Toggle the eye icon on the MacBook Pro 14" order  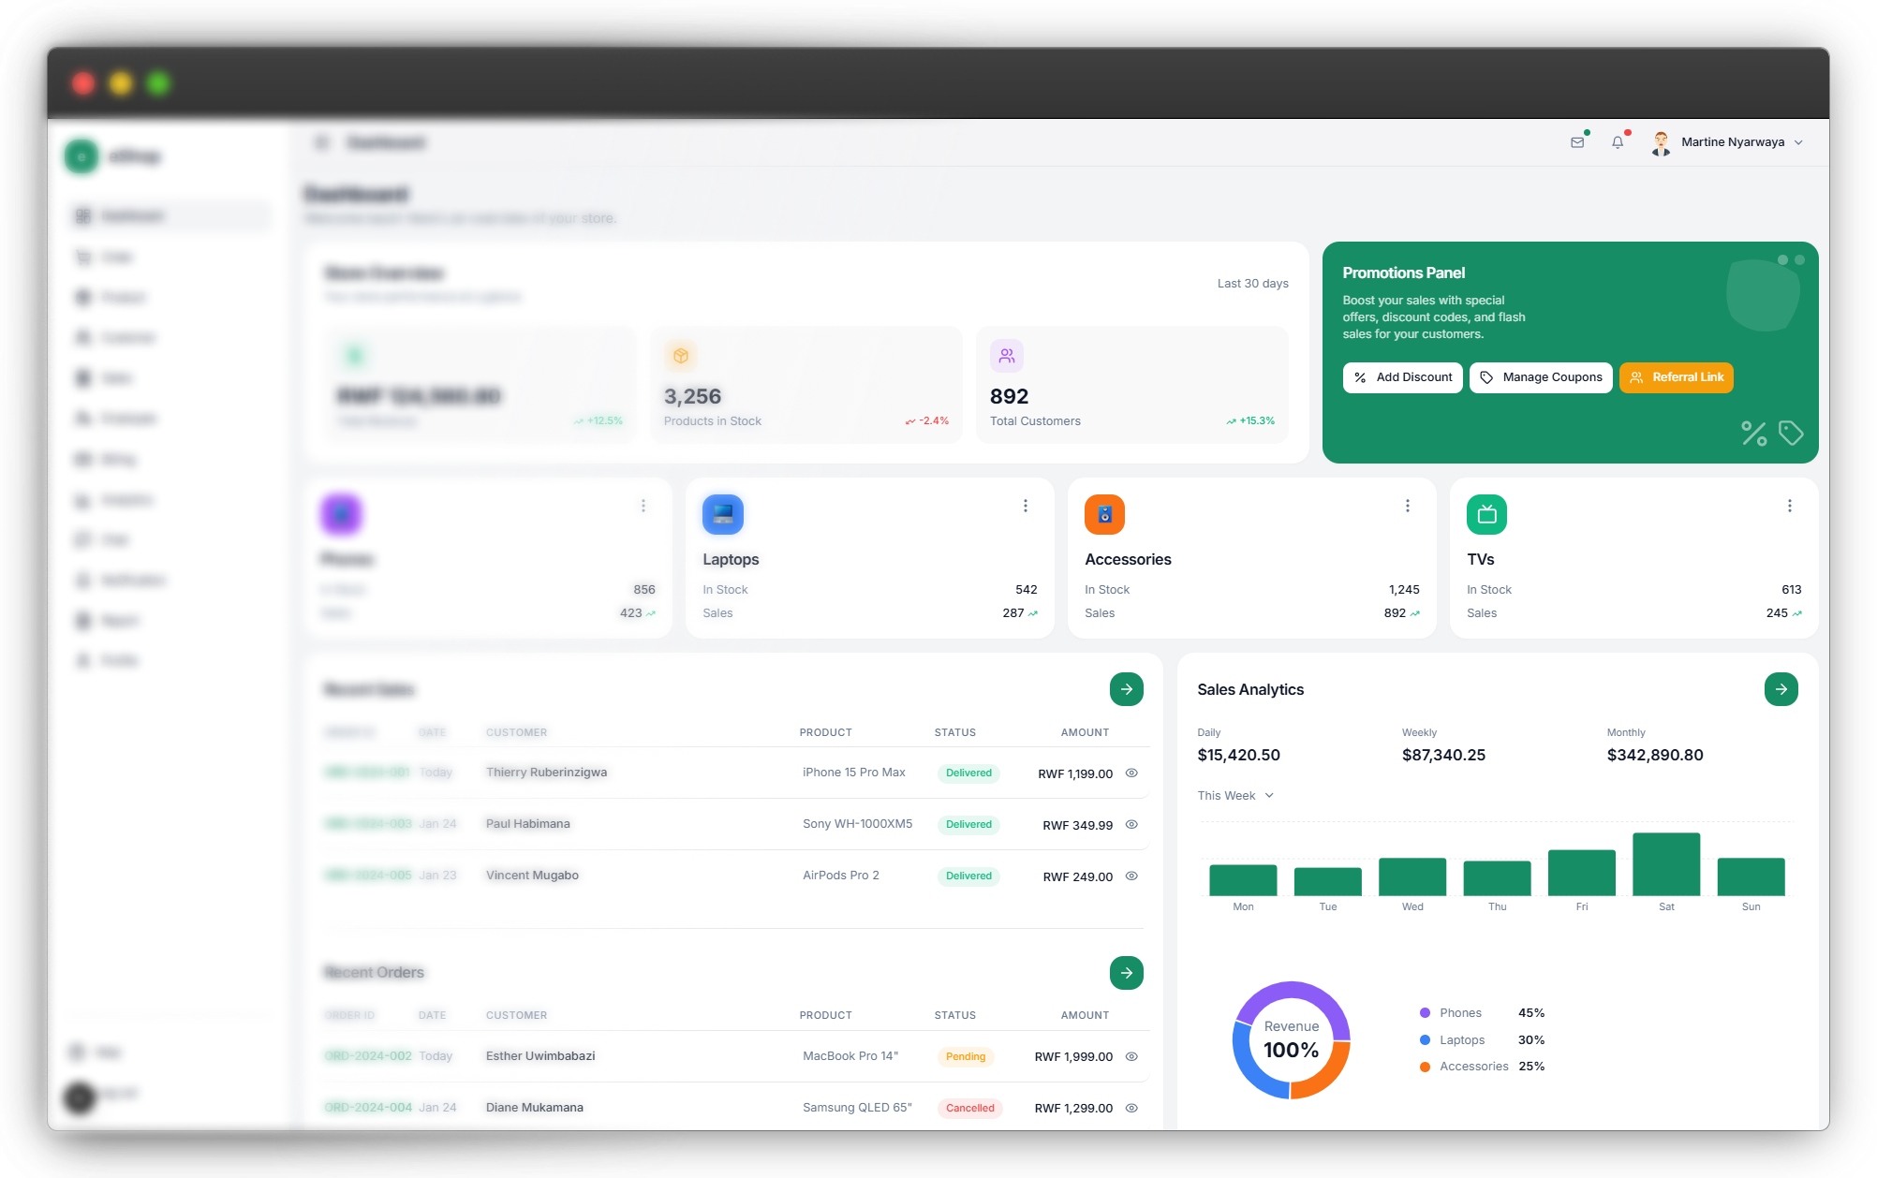1131,1056
